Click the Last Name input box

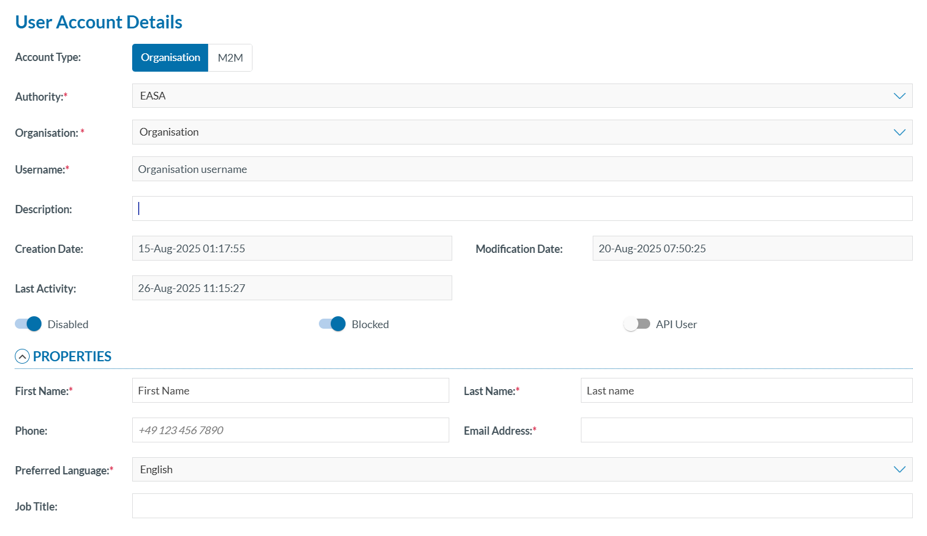[x=746, y=391]
